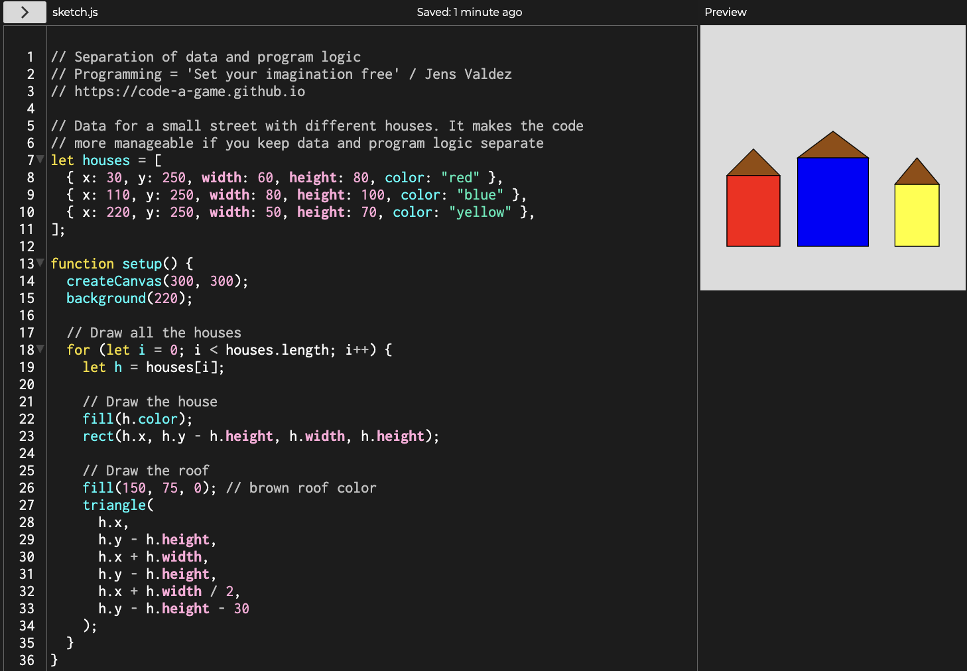Click the "red" color string on line 8
This screenshot has height=671, width=967.
coord(460,177)
